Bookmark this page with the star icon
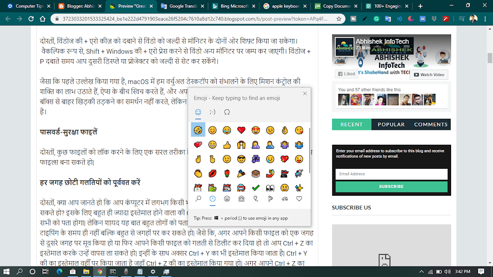Viewport: 493px width, 277px height. point(339,19)
